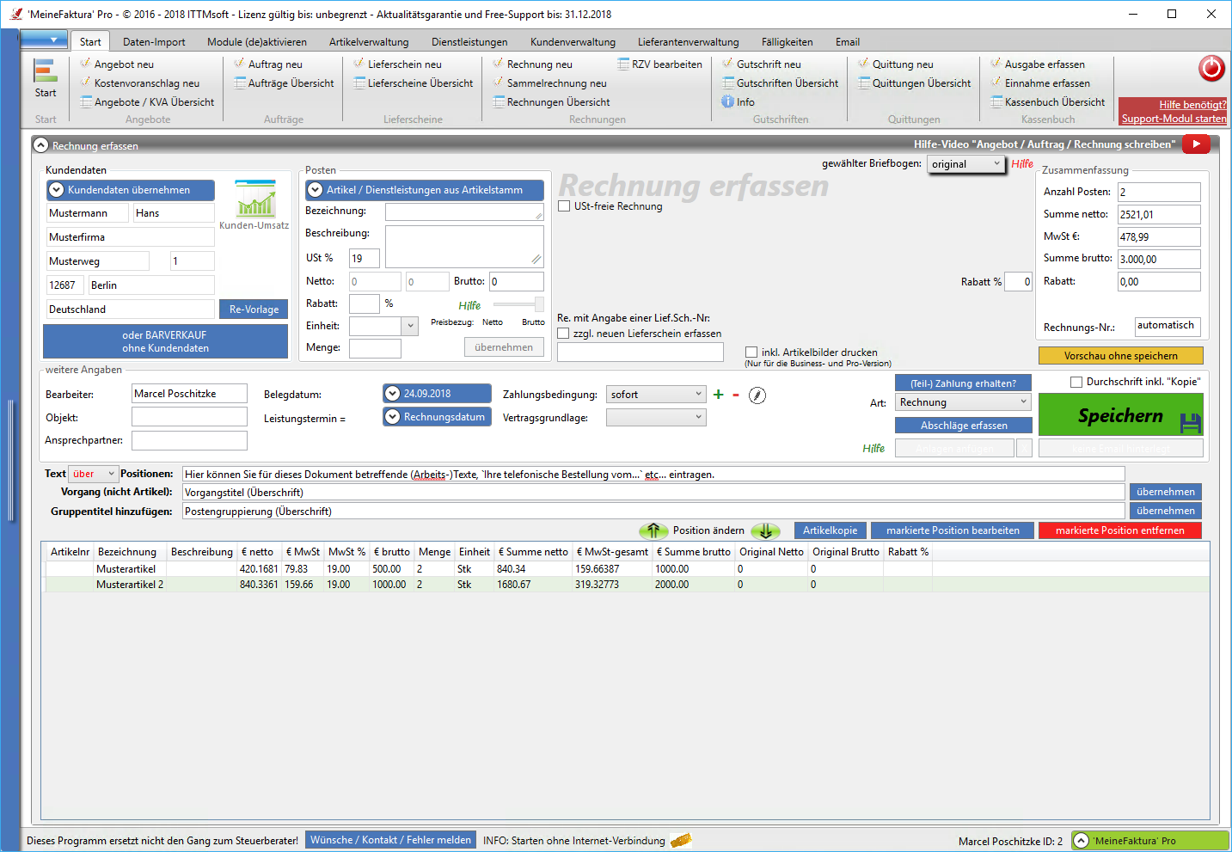Create Lieferschein neu
The width and height of the screenshot is (1232, 852).
click(x=397, y=64)
